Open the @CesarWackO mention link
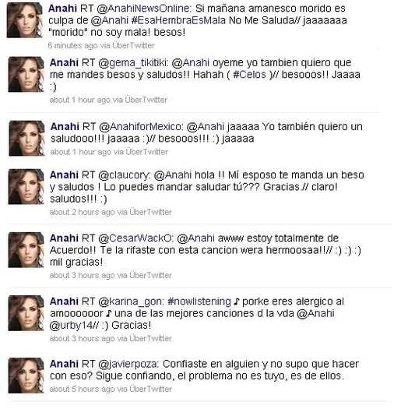408x409 pixels. click(x=135, y=238)
